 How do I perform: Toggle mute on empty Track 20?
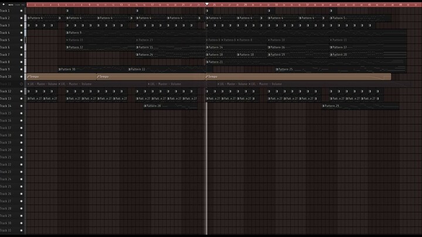(x=21, y=150)
